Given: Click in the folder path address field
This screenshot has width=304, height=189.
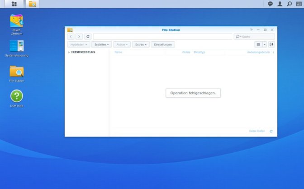Looking at the screenshot, I should [163, 37].
